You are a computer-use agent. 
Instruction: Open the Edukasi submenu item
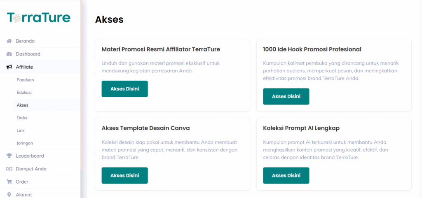[24, 93]
